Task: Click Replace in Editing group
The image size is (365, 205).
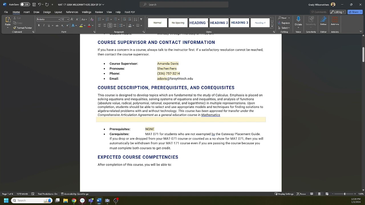Action: click(x=283, y=23)
